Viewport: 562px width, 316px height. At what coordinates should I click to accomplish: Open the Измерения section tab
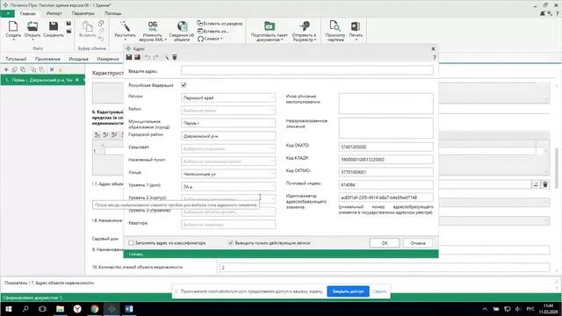[x=108, y=59]
